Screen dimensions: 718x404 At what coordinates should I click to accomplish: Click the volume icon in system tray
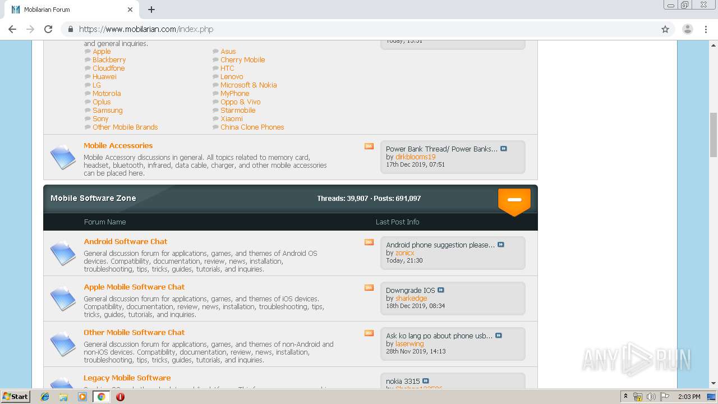coord(651,397)
